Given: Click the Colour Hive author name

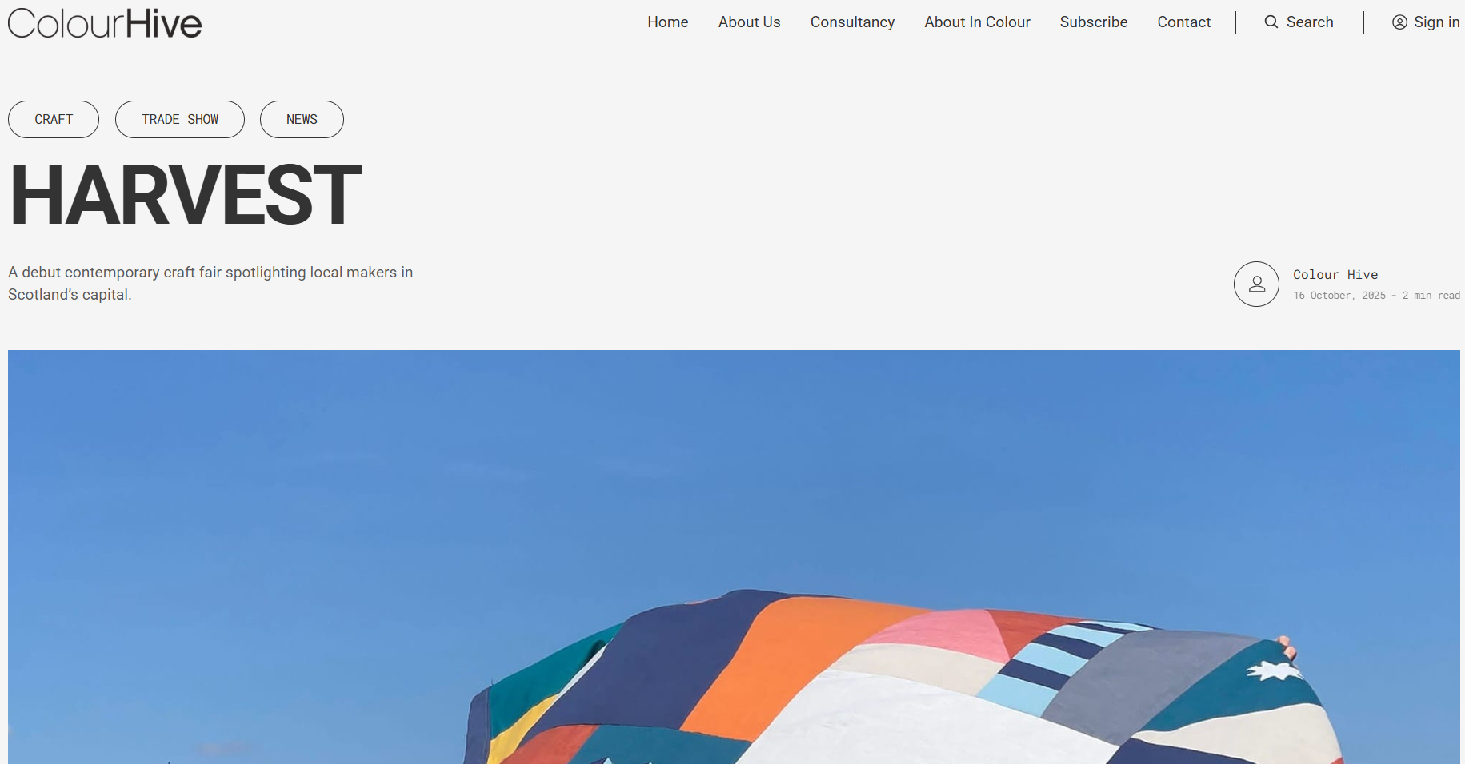Looking at the screenshot, I should (x=1335, y=274).
